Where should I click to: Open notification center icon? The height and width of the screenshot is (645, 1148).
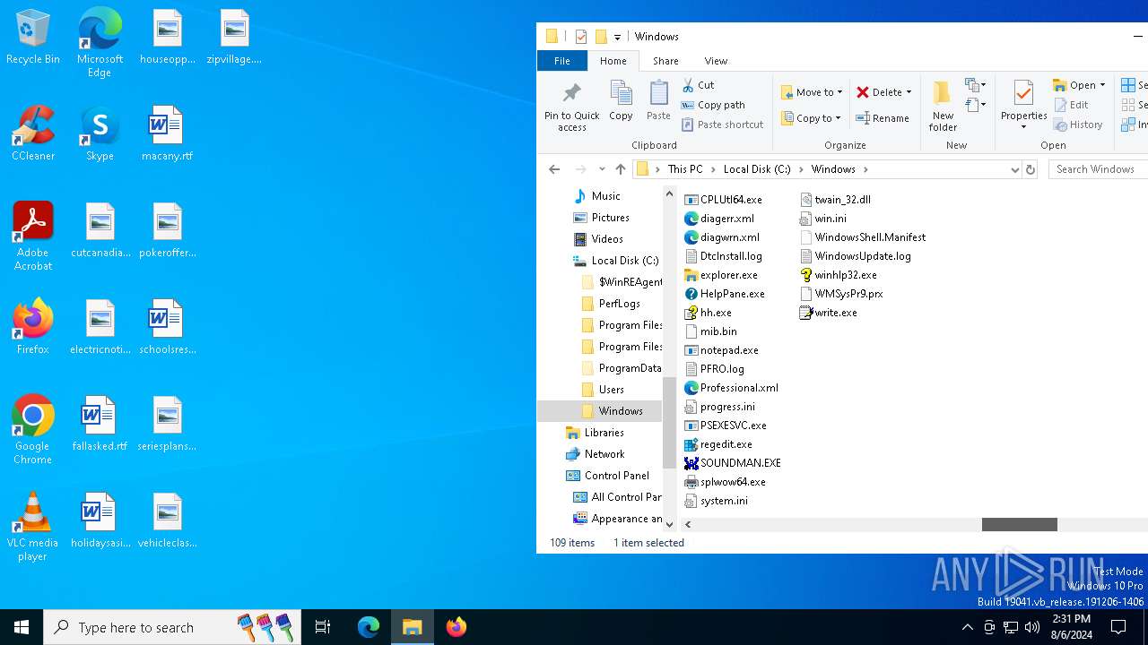(x=1118, y=627)
